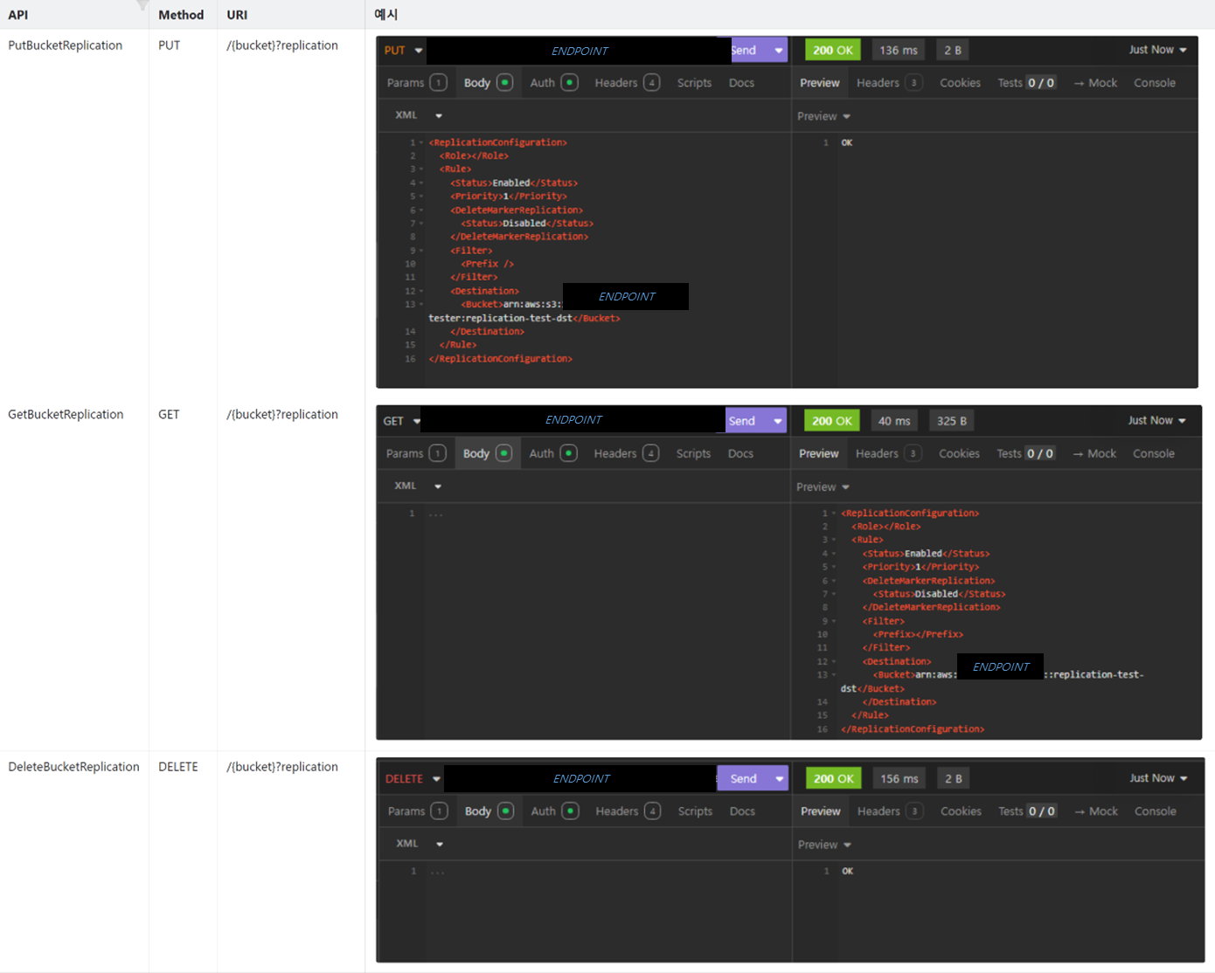Open Preview mode dropdown in DELETE response
This screenshot has width=1215, height=973.
(824, 845)
